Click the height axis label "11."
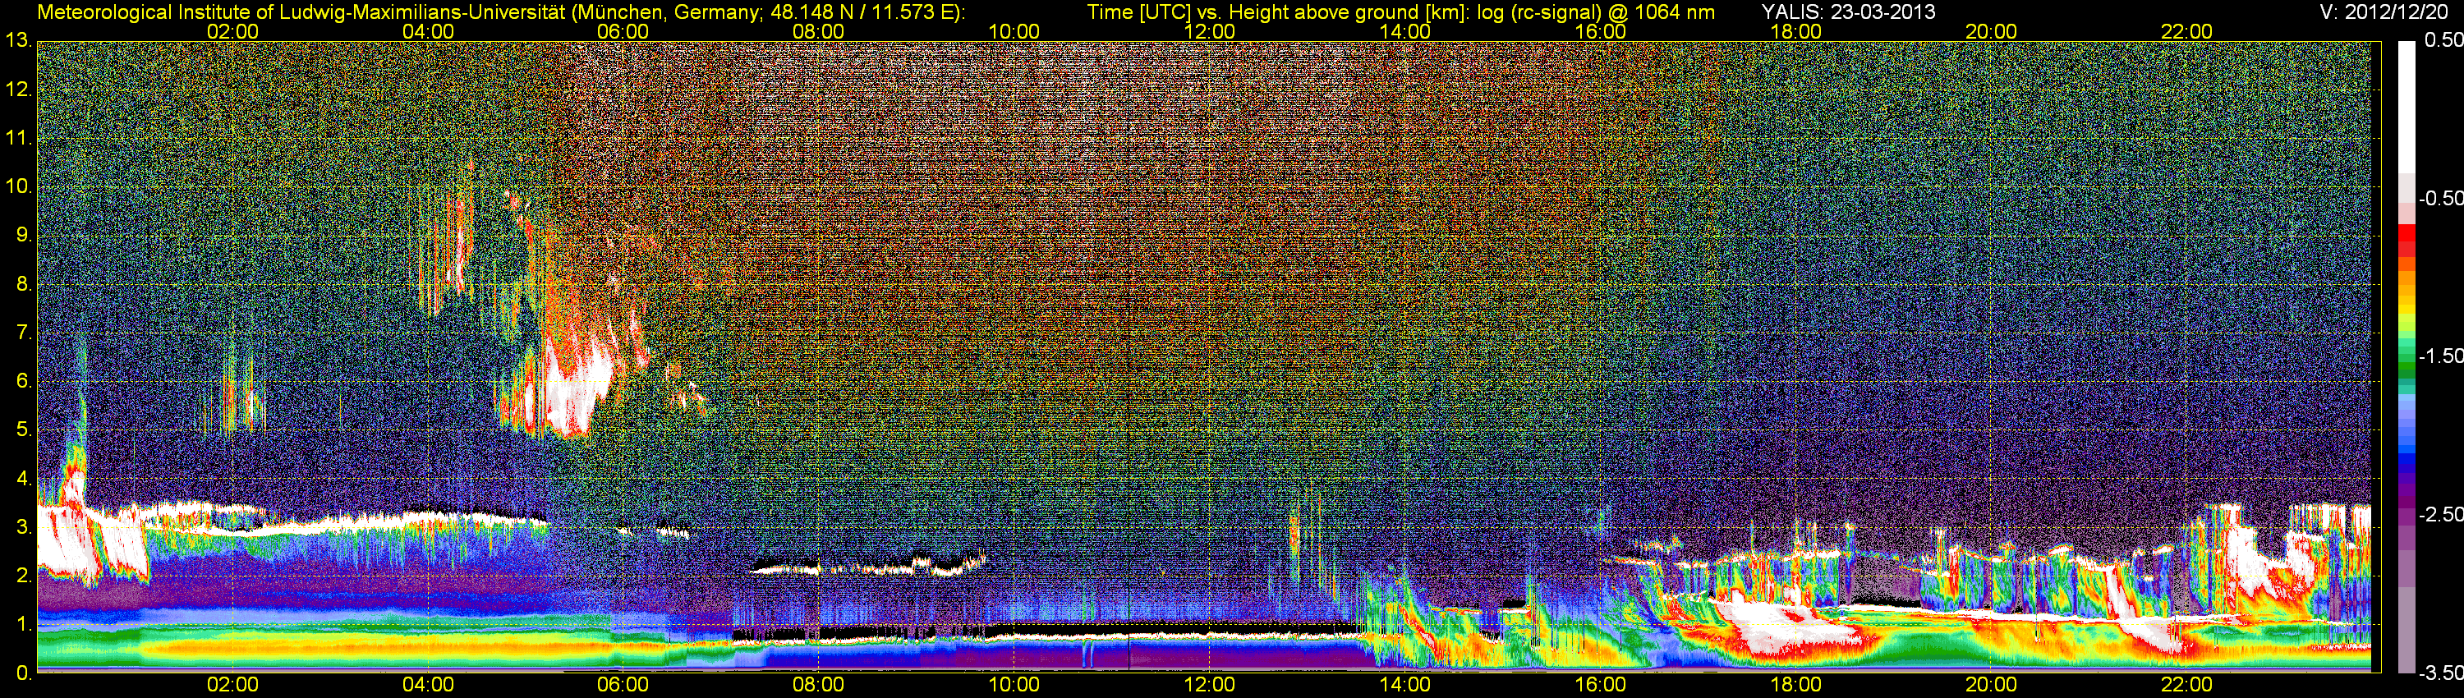The width and height of the screenshot is (2464, 698). pyautogui.click(x=19, y=138)
